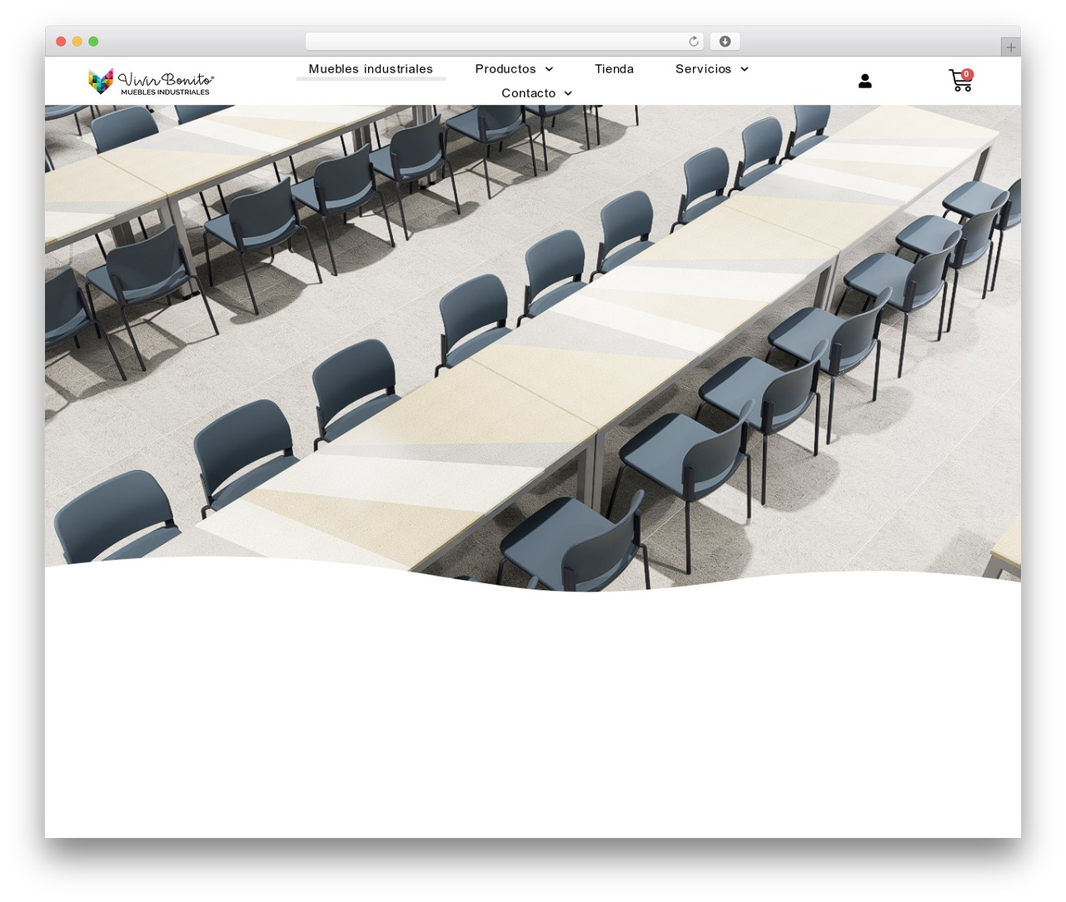Open the Tienda menu item
Viewport: 1066px width, 902px height.
614,69
